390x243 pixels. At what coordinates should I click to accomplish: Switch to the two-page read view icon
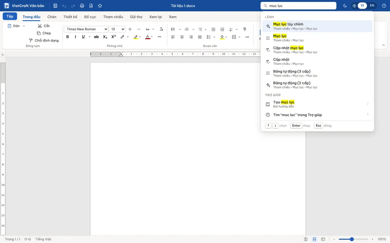(x=306, y=239)
